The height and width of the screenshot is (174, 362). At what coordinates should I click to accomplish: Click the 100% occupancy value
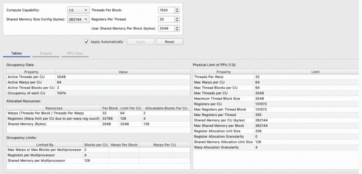(61, 93)
